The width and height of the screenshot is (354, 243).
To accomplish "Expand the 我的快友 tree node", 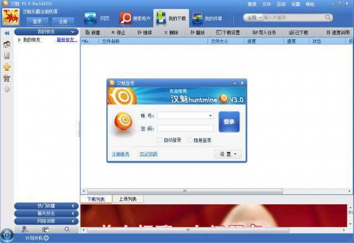I will (19, 40).
